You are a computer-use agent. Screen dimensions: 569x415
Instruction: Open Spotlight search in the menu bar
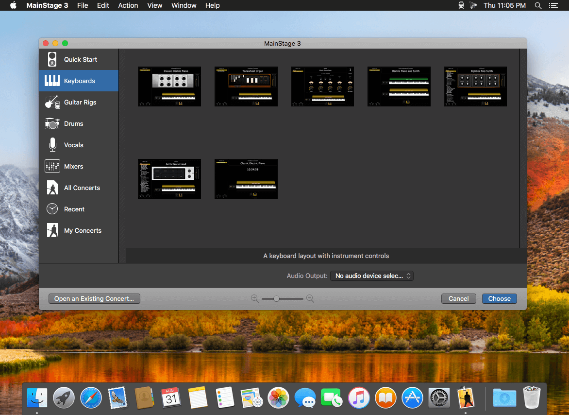pyautogui.click(x=538, y=5)
